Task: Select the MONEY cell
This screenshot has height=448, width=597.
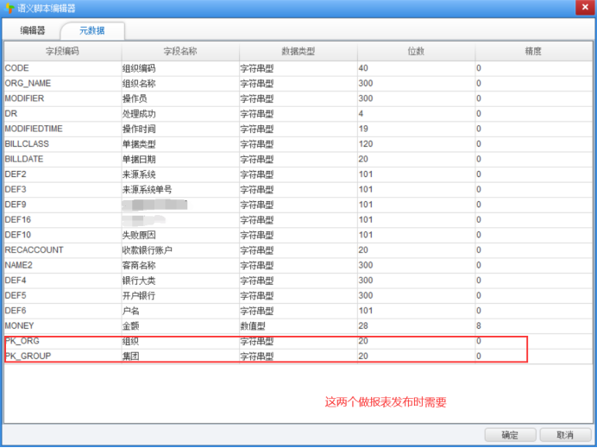Action: (x=63, y=325)
